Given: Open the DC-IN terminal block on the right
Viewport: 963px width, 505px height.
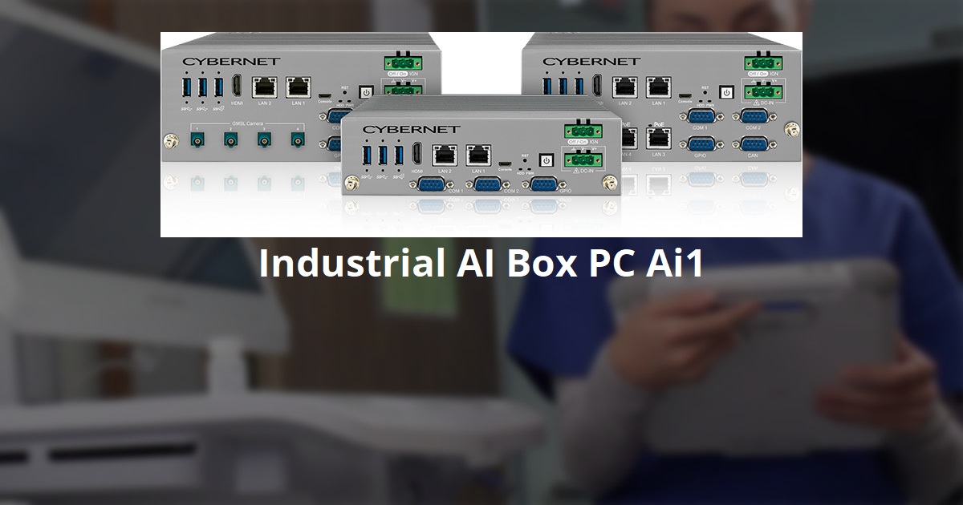Looking at the screenshot, I should point(762,91).
